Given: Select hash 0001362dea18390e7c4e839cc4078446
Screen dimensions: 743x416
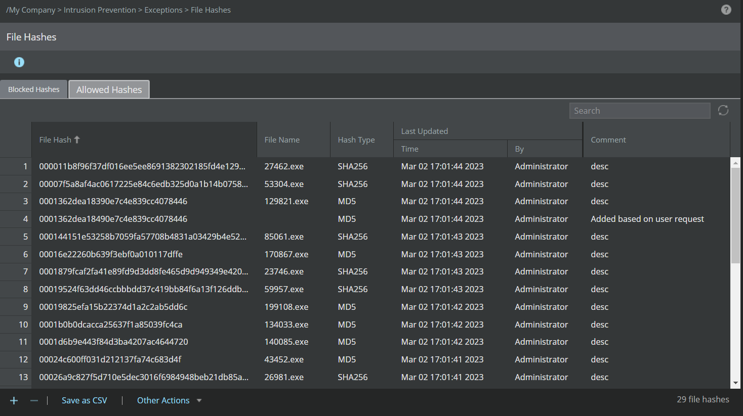Looking at the screenshot, I should [113, 201].
